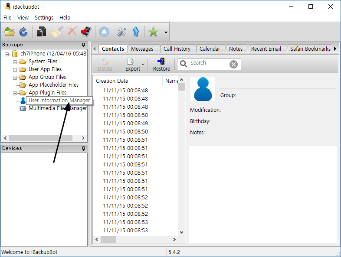This screenshot has width=341, height=257.
Task: Select the ch7iPhone backup entry
Action: tap(53, 54)
